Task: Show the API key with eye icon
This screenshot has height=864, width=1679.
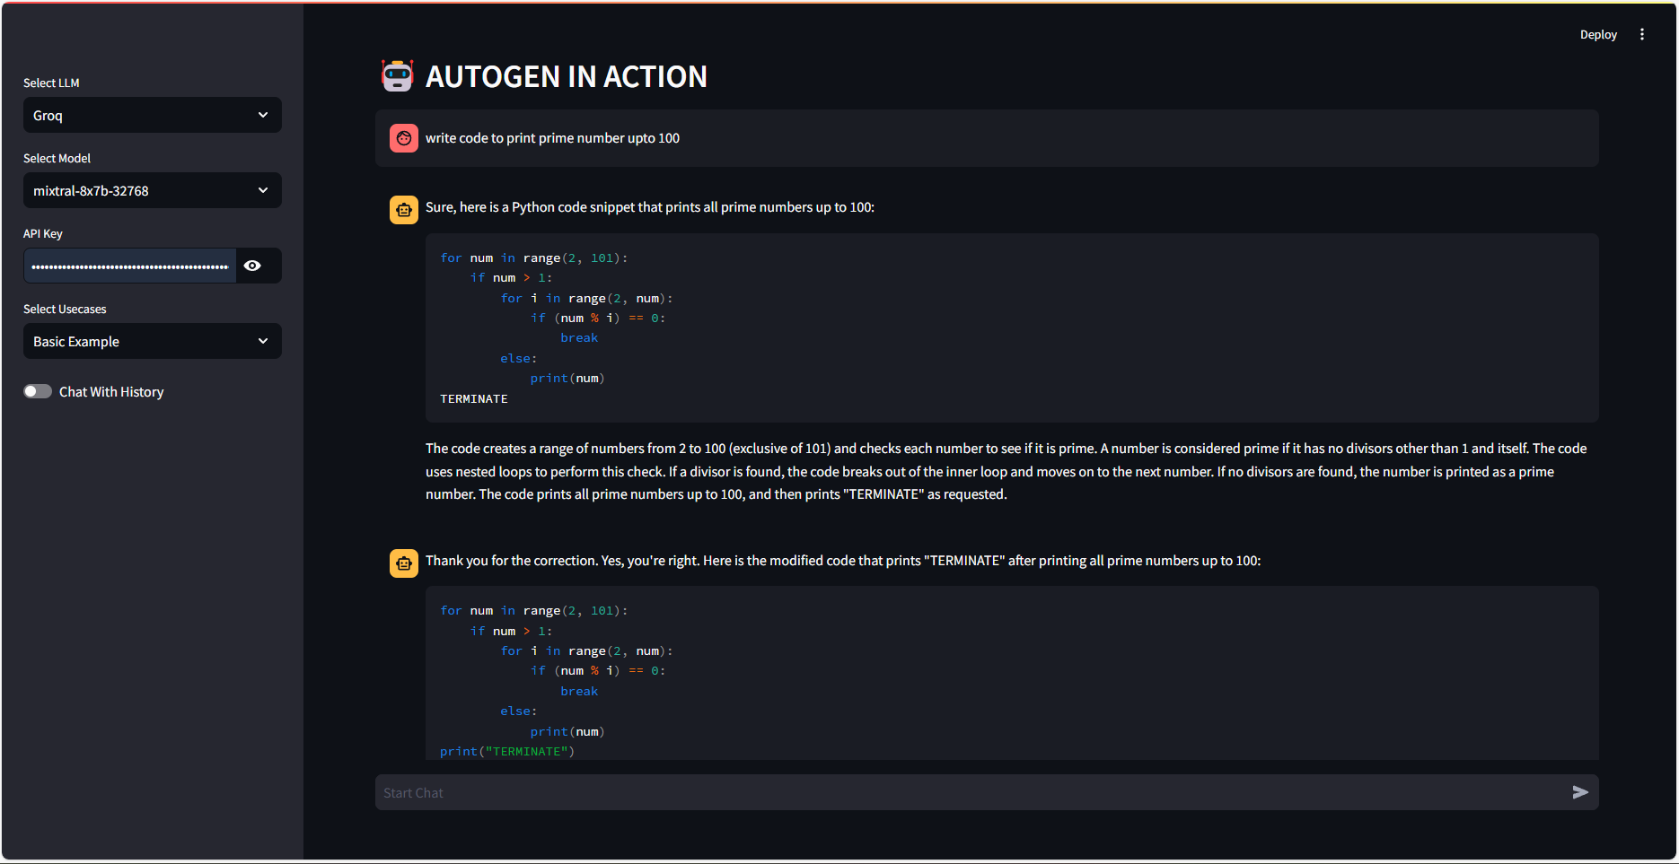Action: [x=253, y=266]
